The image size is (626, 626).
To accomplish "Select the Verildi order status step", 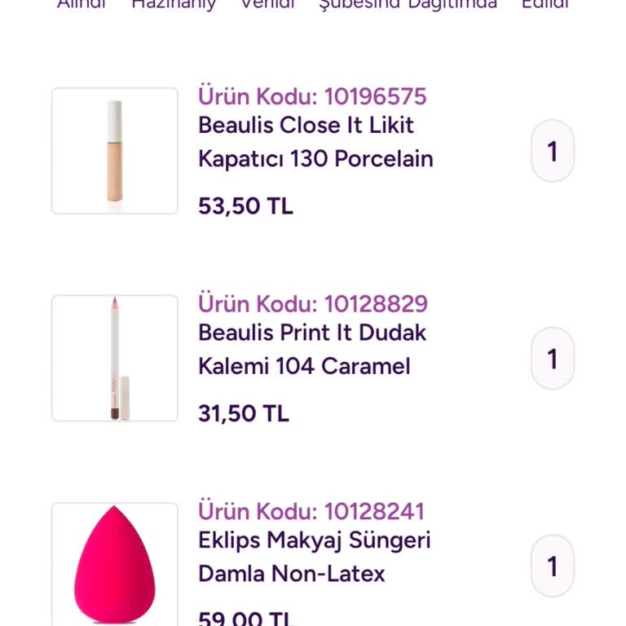I will coord(267,4).
